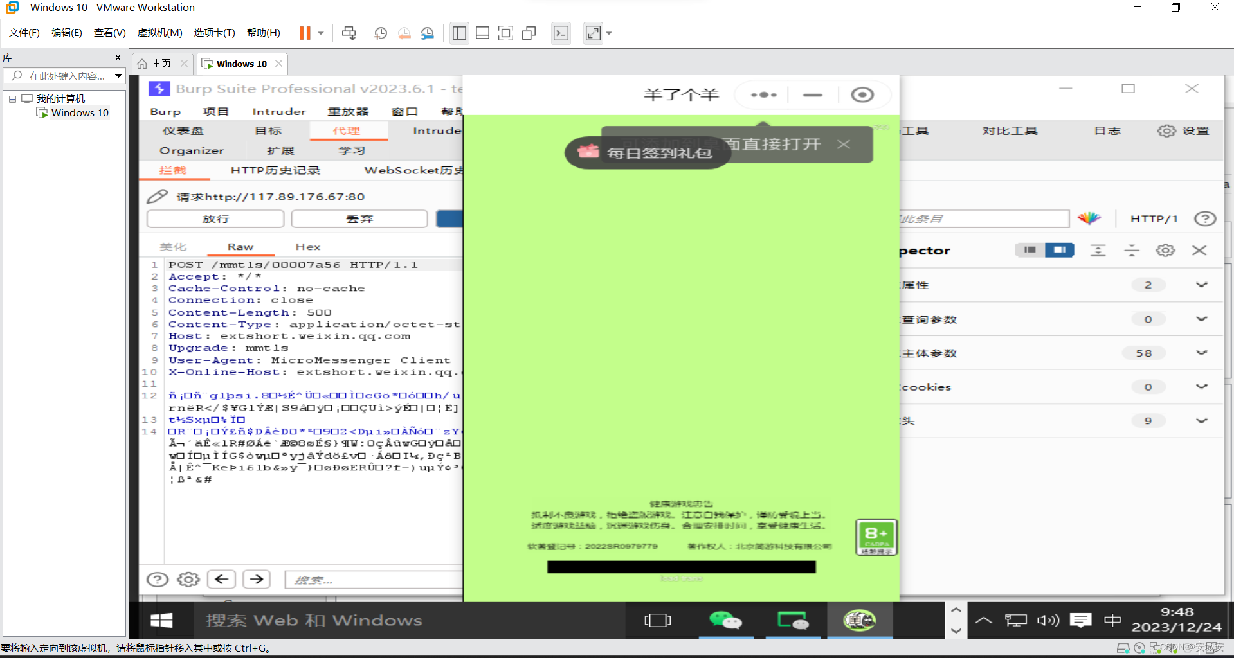Select Windows 10 in the library tree
Viewport: 1234px width, 658px height.
pos(80,113)
